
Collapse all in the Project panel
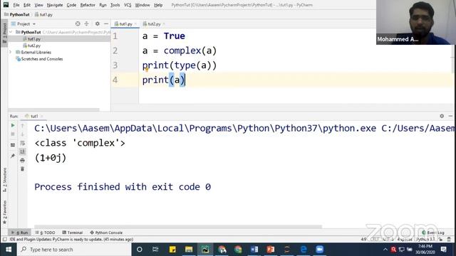(x=87, y=23)
